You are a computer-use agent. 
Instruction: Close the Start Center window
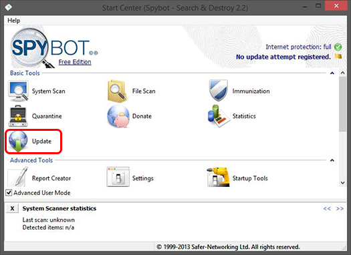[x=336, y=6]
